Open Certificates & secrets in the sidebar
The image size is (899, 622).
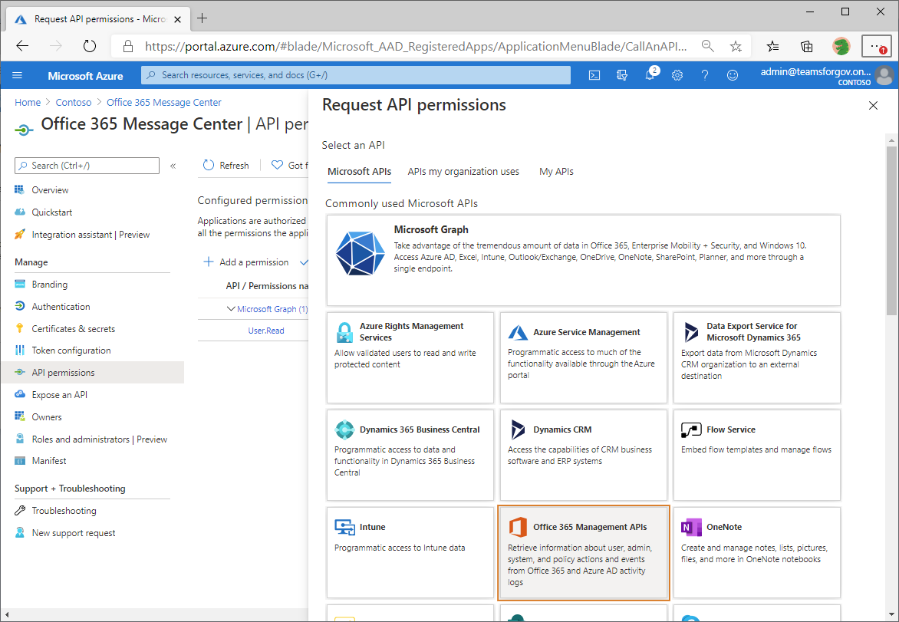coord(72,328)
